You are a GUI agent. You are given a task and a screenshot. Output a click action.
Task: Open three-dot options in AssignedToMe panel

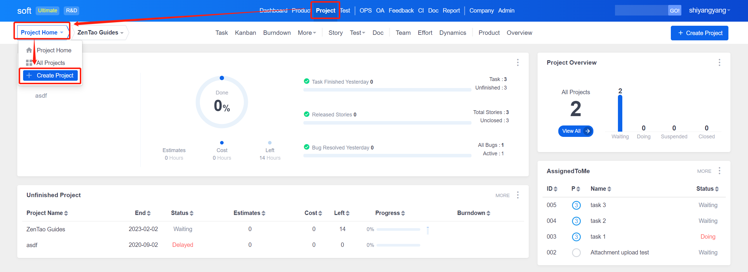coord(719,171)
